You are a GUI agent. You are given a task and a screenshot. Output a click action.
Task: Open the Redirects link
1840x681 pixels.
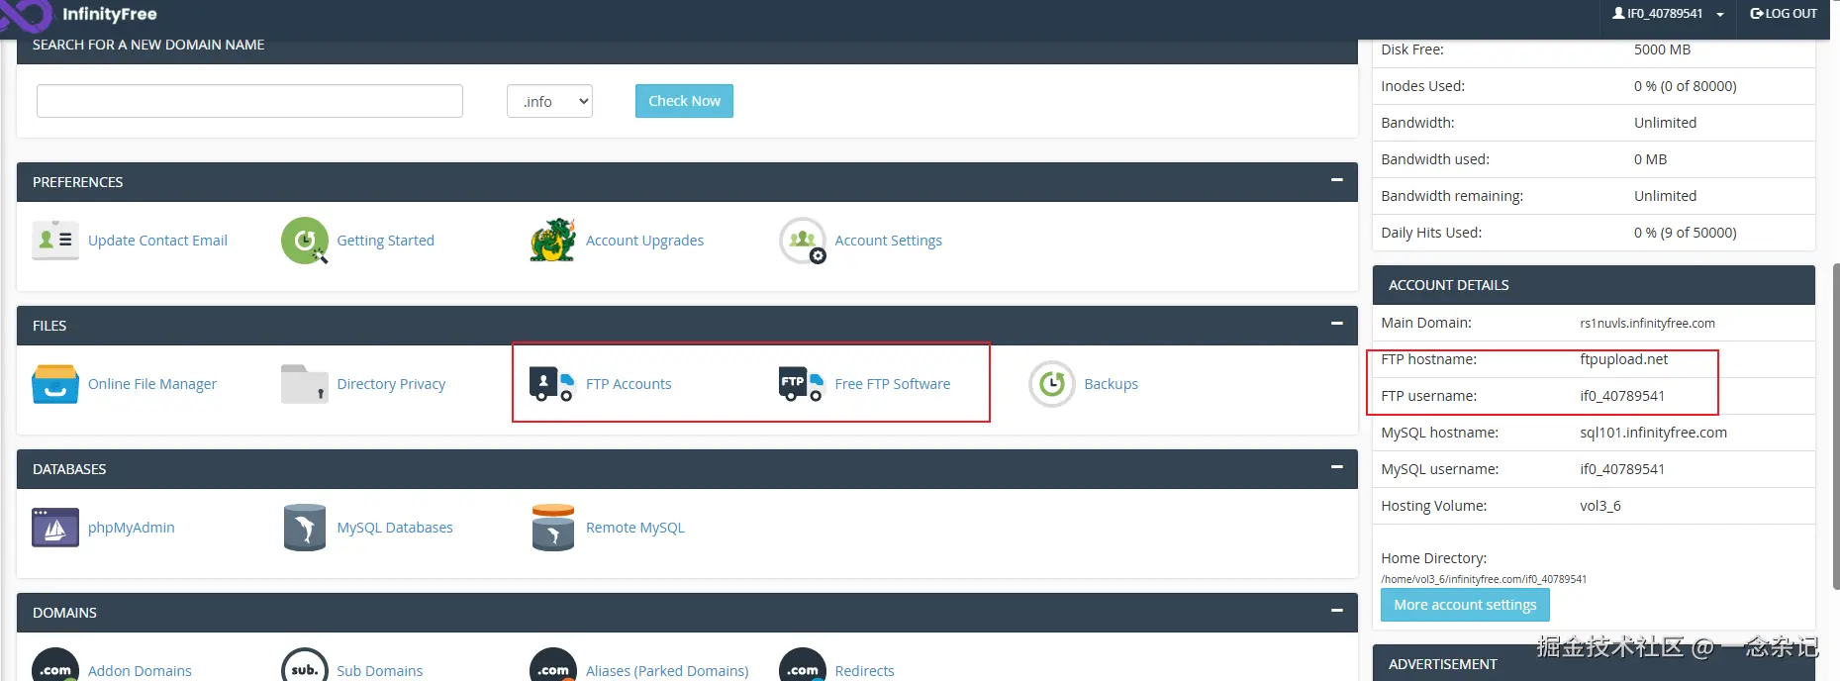click(864, 671)
